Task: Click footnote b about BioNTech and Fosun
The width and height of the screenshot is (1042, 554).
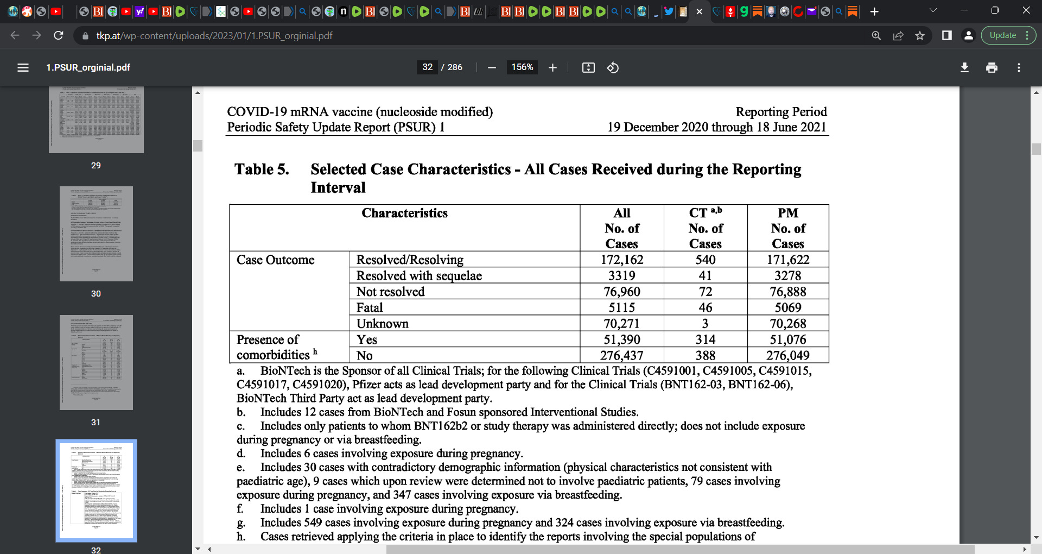Action: point(437,412)
